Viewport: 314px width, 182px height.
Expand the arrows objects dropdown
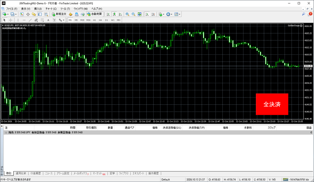[x=63, y=20]
